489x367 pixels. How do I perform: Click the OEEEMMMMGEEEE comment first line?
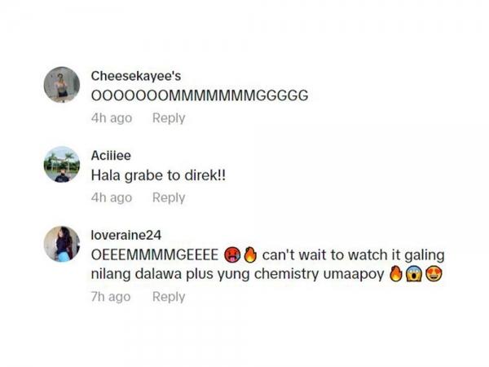pos(267,255)
